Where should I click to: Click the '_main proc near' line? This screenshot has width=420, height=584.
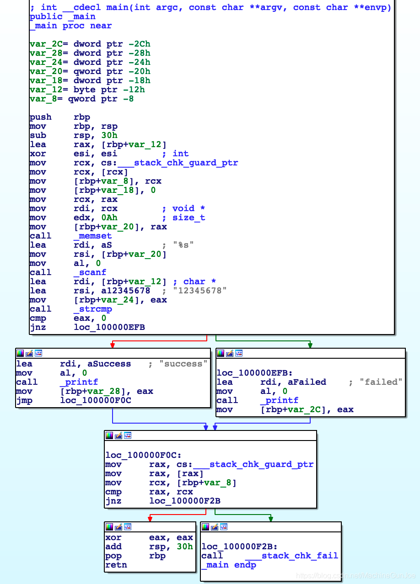click(70, 26)
